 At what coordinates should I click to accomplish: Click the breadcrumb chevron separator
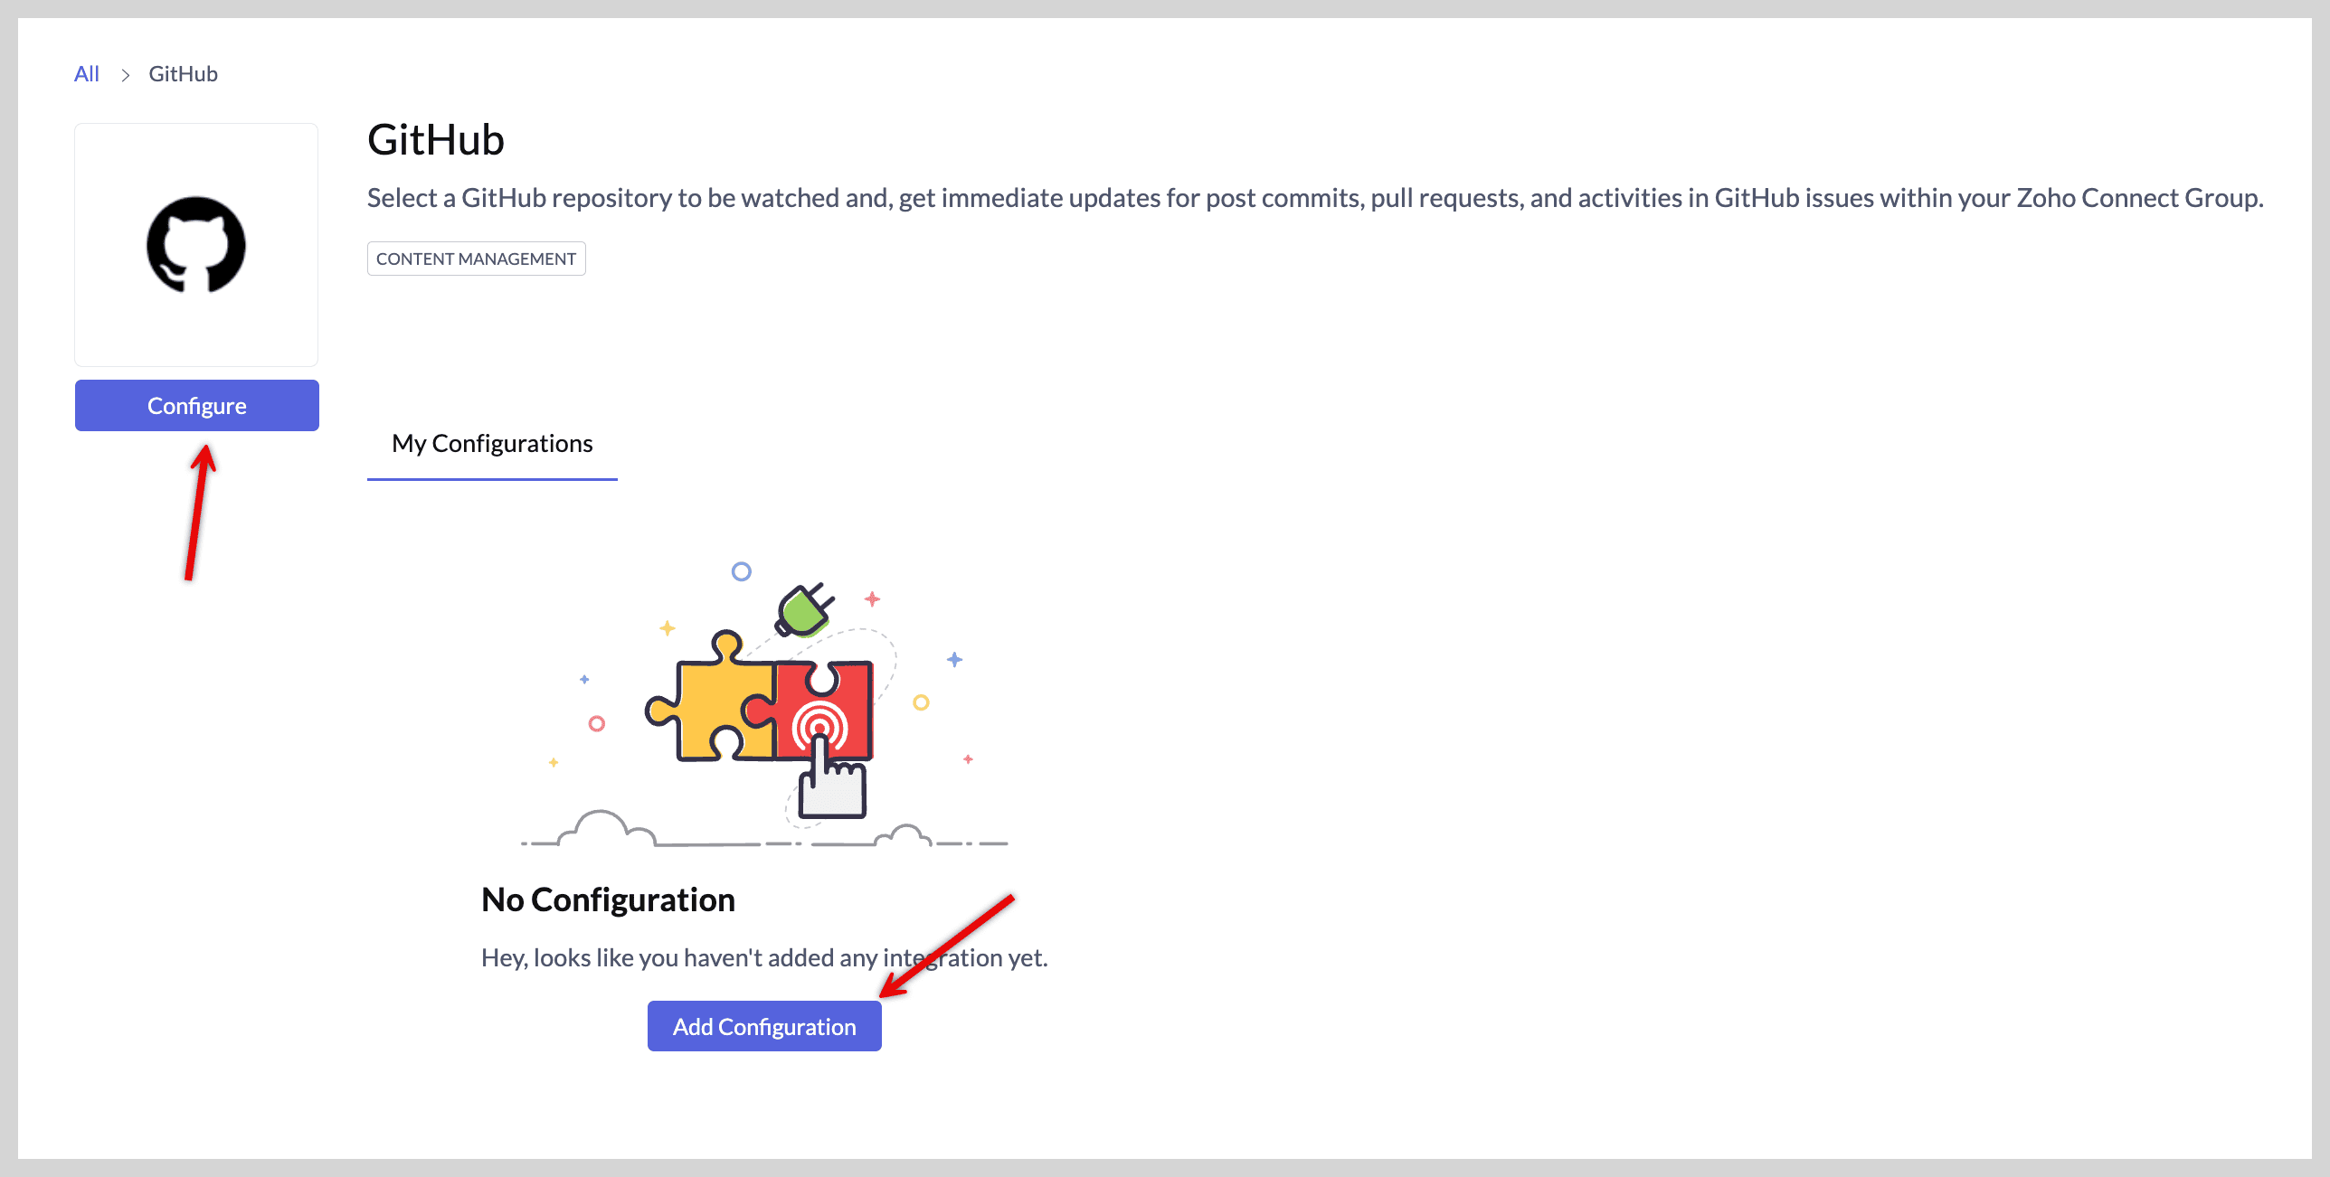coord(126,75)
